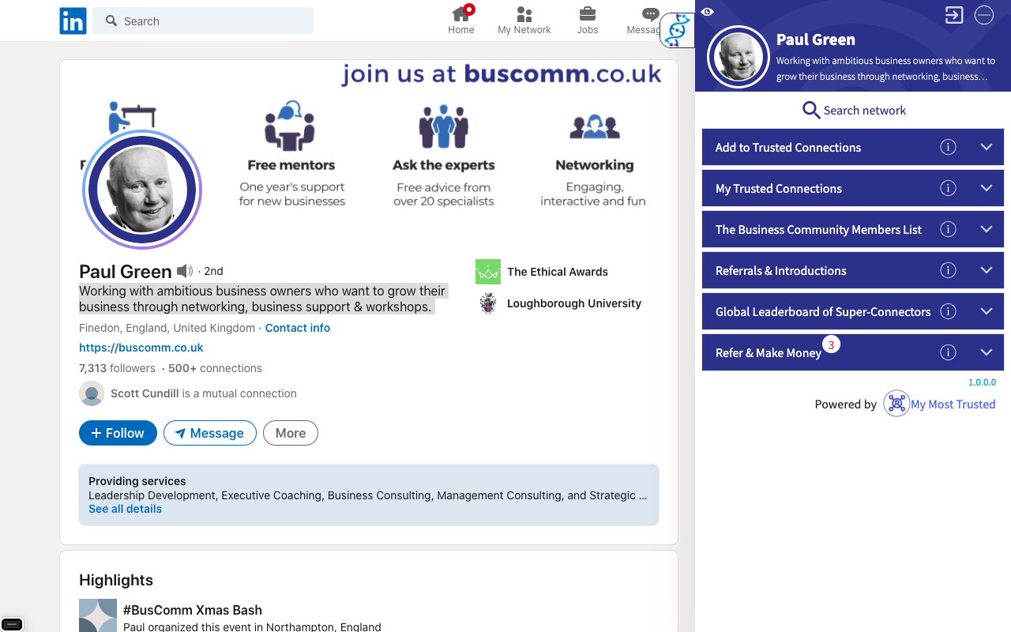The height and width of the screenshot is (632, 1011).
Task: Toggle the eye visibility icon in side panel
Action: pos(708,12)
